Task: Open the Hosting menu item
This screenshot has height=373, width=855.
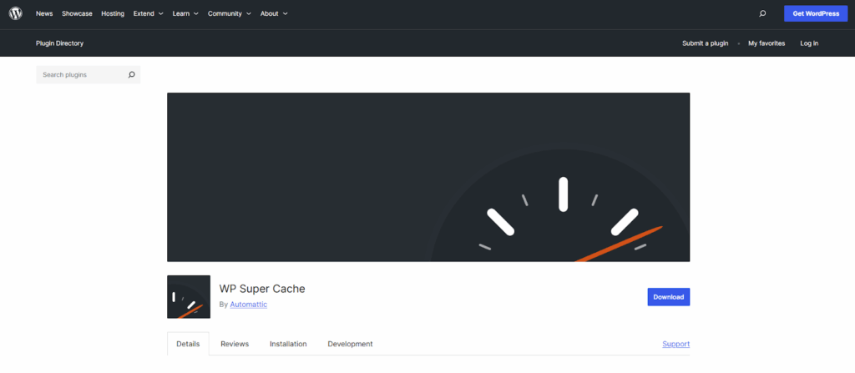Action: point(113,13)
